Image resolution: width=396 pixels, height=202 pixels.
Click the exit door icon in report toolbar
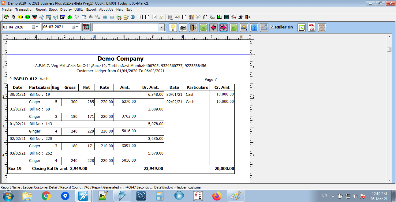pyautogui.click(x=193, y=28)
